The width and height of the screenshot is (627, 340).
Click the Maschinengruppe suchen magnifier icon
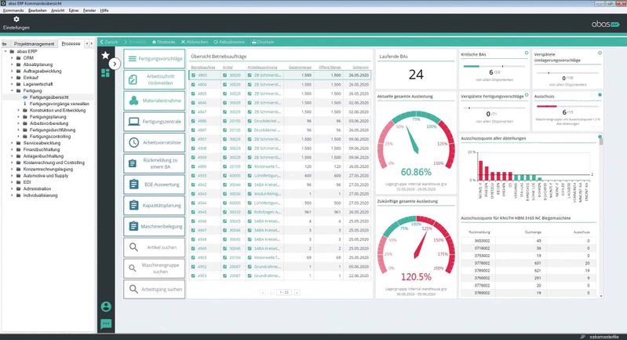pyautogui.click(x=133, y=268)
